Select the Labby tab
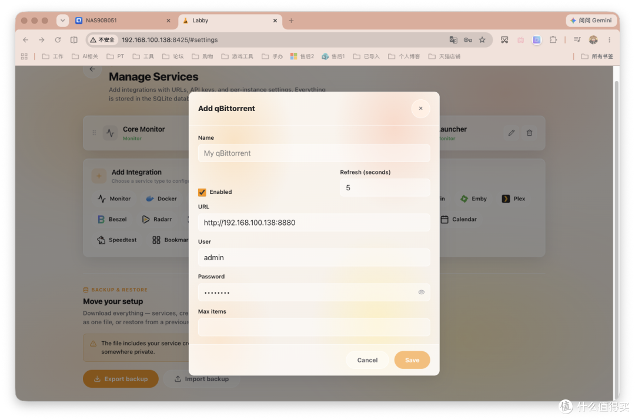635x420 pixels. pos(230,21)
